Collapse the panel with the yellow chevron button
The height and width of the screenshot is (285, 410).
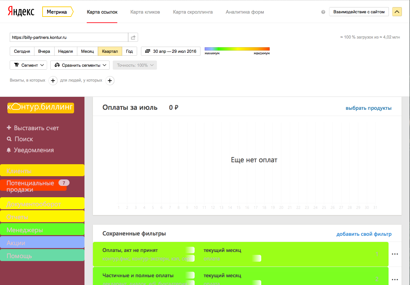point(397,12)
